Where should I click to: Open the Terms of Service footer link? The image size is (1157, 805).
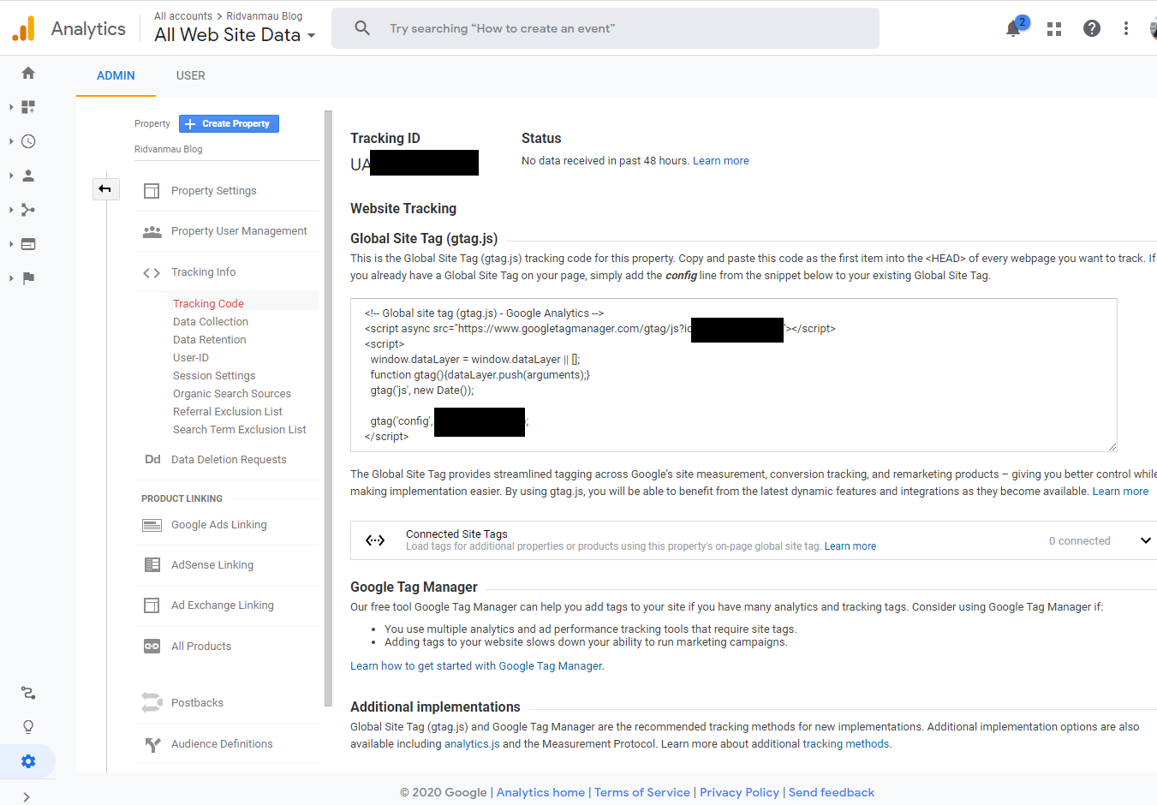pos(642,793)
